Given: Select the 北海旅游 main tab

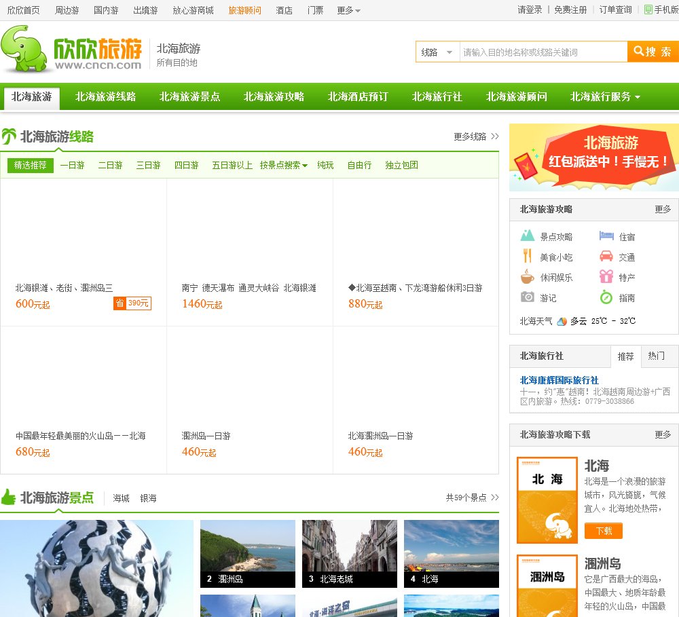Looking at the screenshot, I should coord(32,97).
